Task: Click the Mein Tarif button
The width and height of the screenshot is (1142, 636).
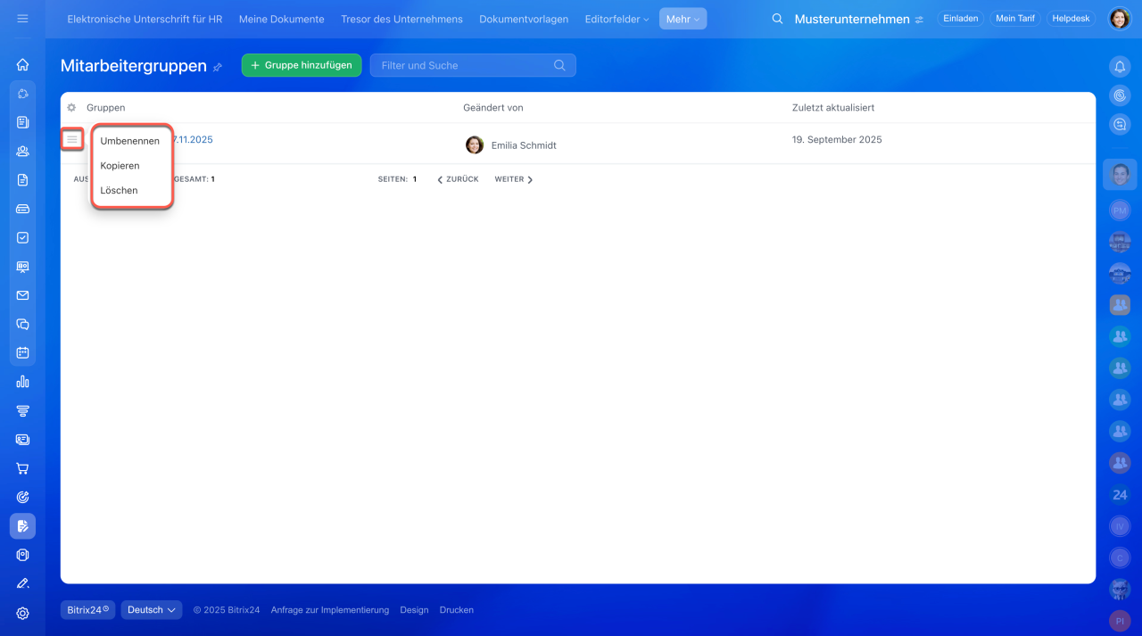Action: pyautogui.click(x=1015, y=19)
